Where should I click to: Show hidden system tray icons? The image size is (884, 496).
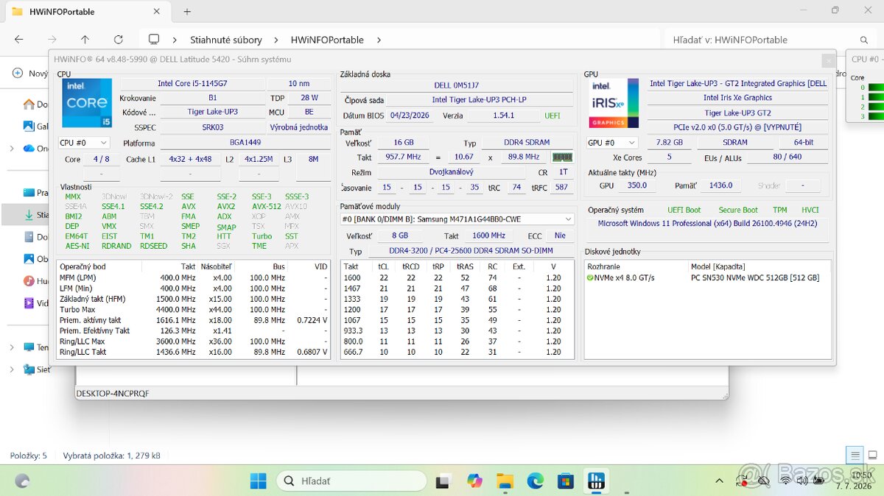[719, 481]
